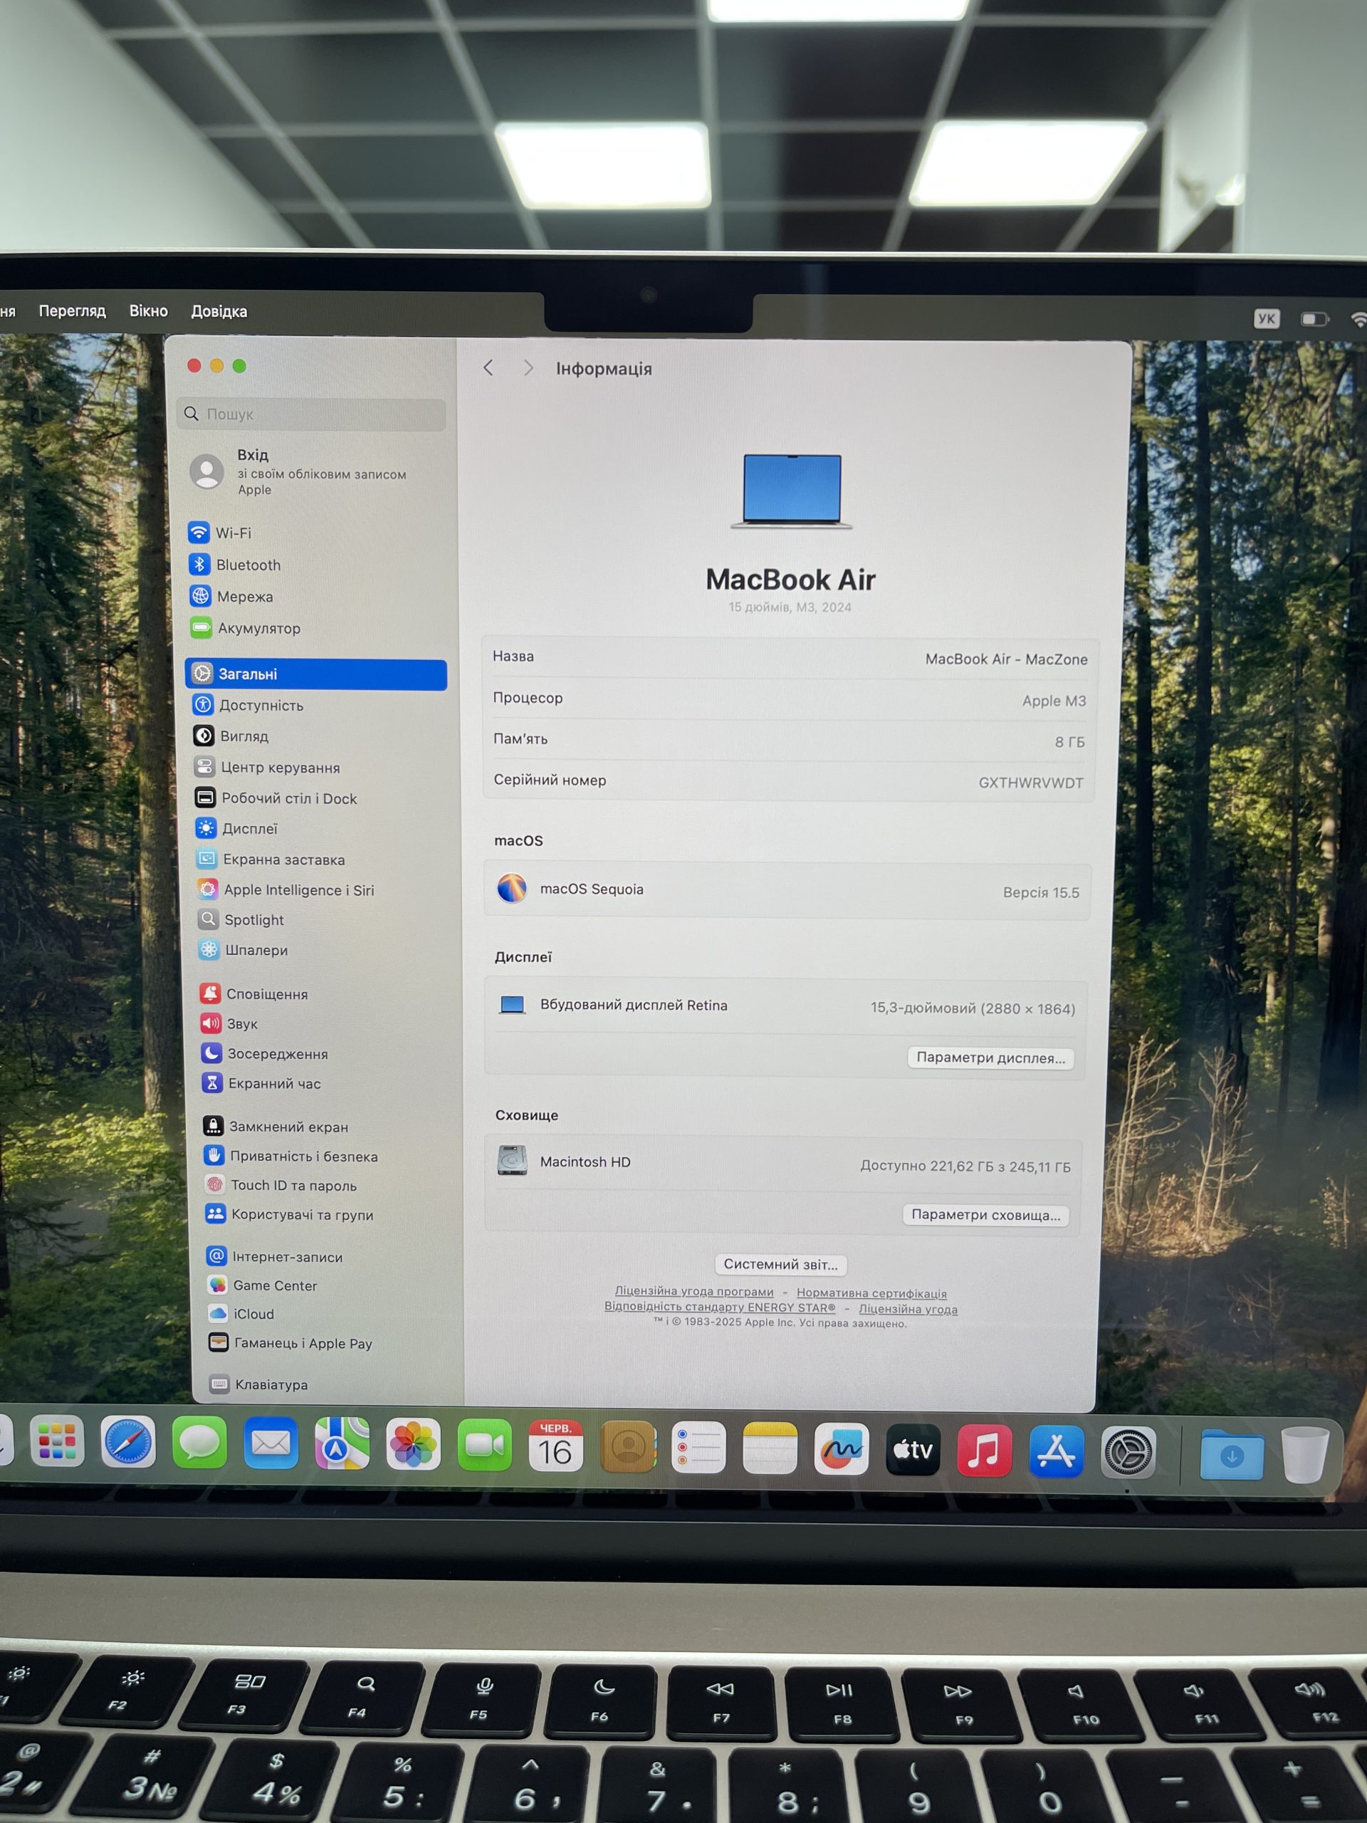Go forward with the right chevron
This screenshot has height=1823, width=1367.
528,368
